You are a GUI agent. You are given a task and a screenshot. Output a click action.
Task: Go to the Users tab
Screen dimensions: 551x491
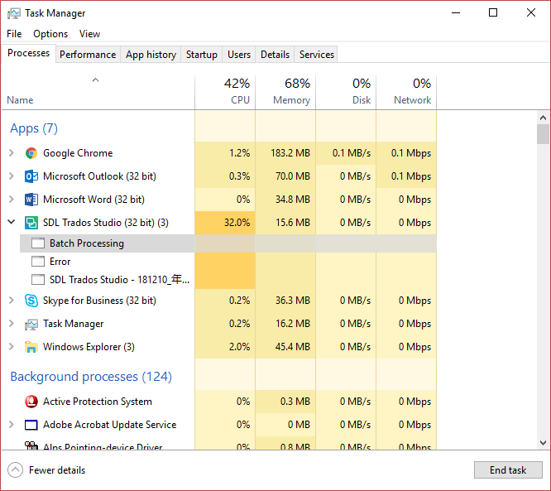coord(239,55)
